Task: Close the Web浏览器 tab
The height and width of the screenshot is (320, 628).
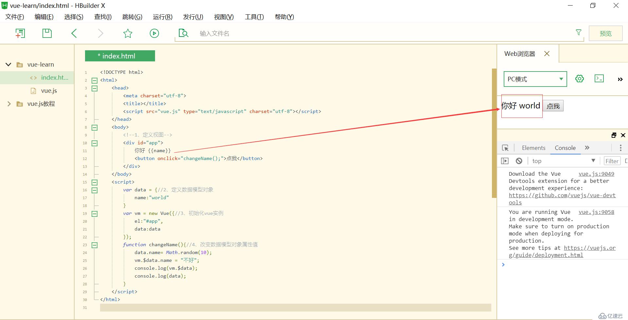Action: [547, 54]
